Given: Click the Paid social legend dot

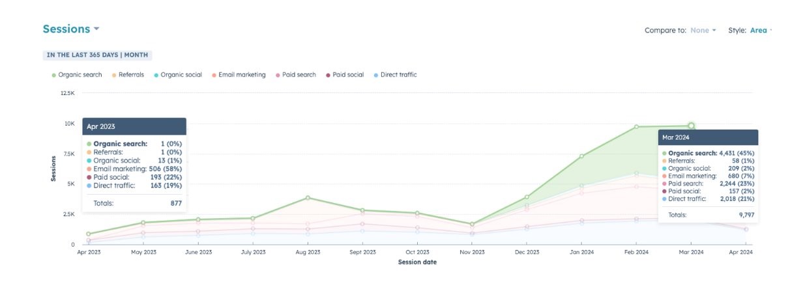Looking at the screenshot, I should pos(328,75).
